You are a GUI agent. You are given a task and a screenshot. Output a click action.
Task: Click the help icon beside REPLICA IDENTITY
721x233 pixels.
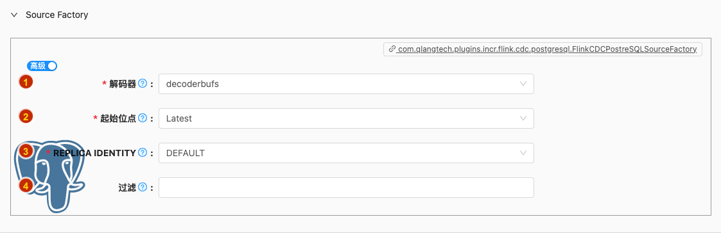pos(142,153)
